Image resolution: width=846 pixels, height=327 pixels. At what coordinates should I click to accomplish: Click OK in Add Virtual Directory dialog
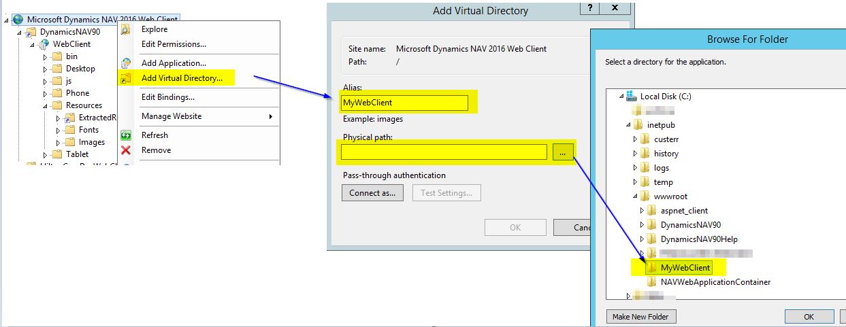click(515, 228)
